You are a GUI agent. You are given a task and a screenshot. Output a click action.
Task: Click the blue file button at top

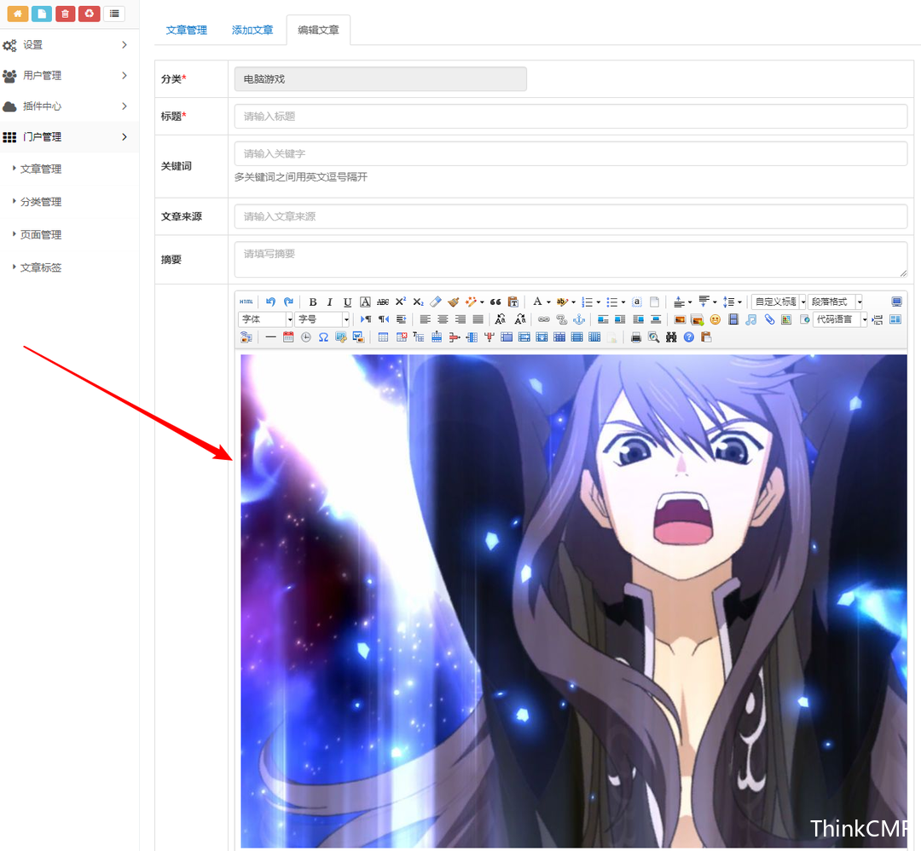coord(41,14)
